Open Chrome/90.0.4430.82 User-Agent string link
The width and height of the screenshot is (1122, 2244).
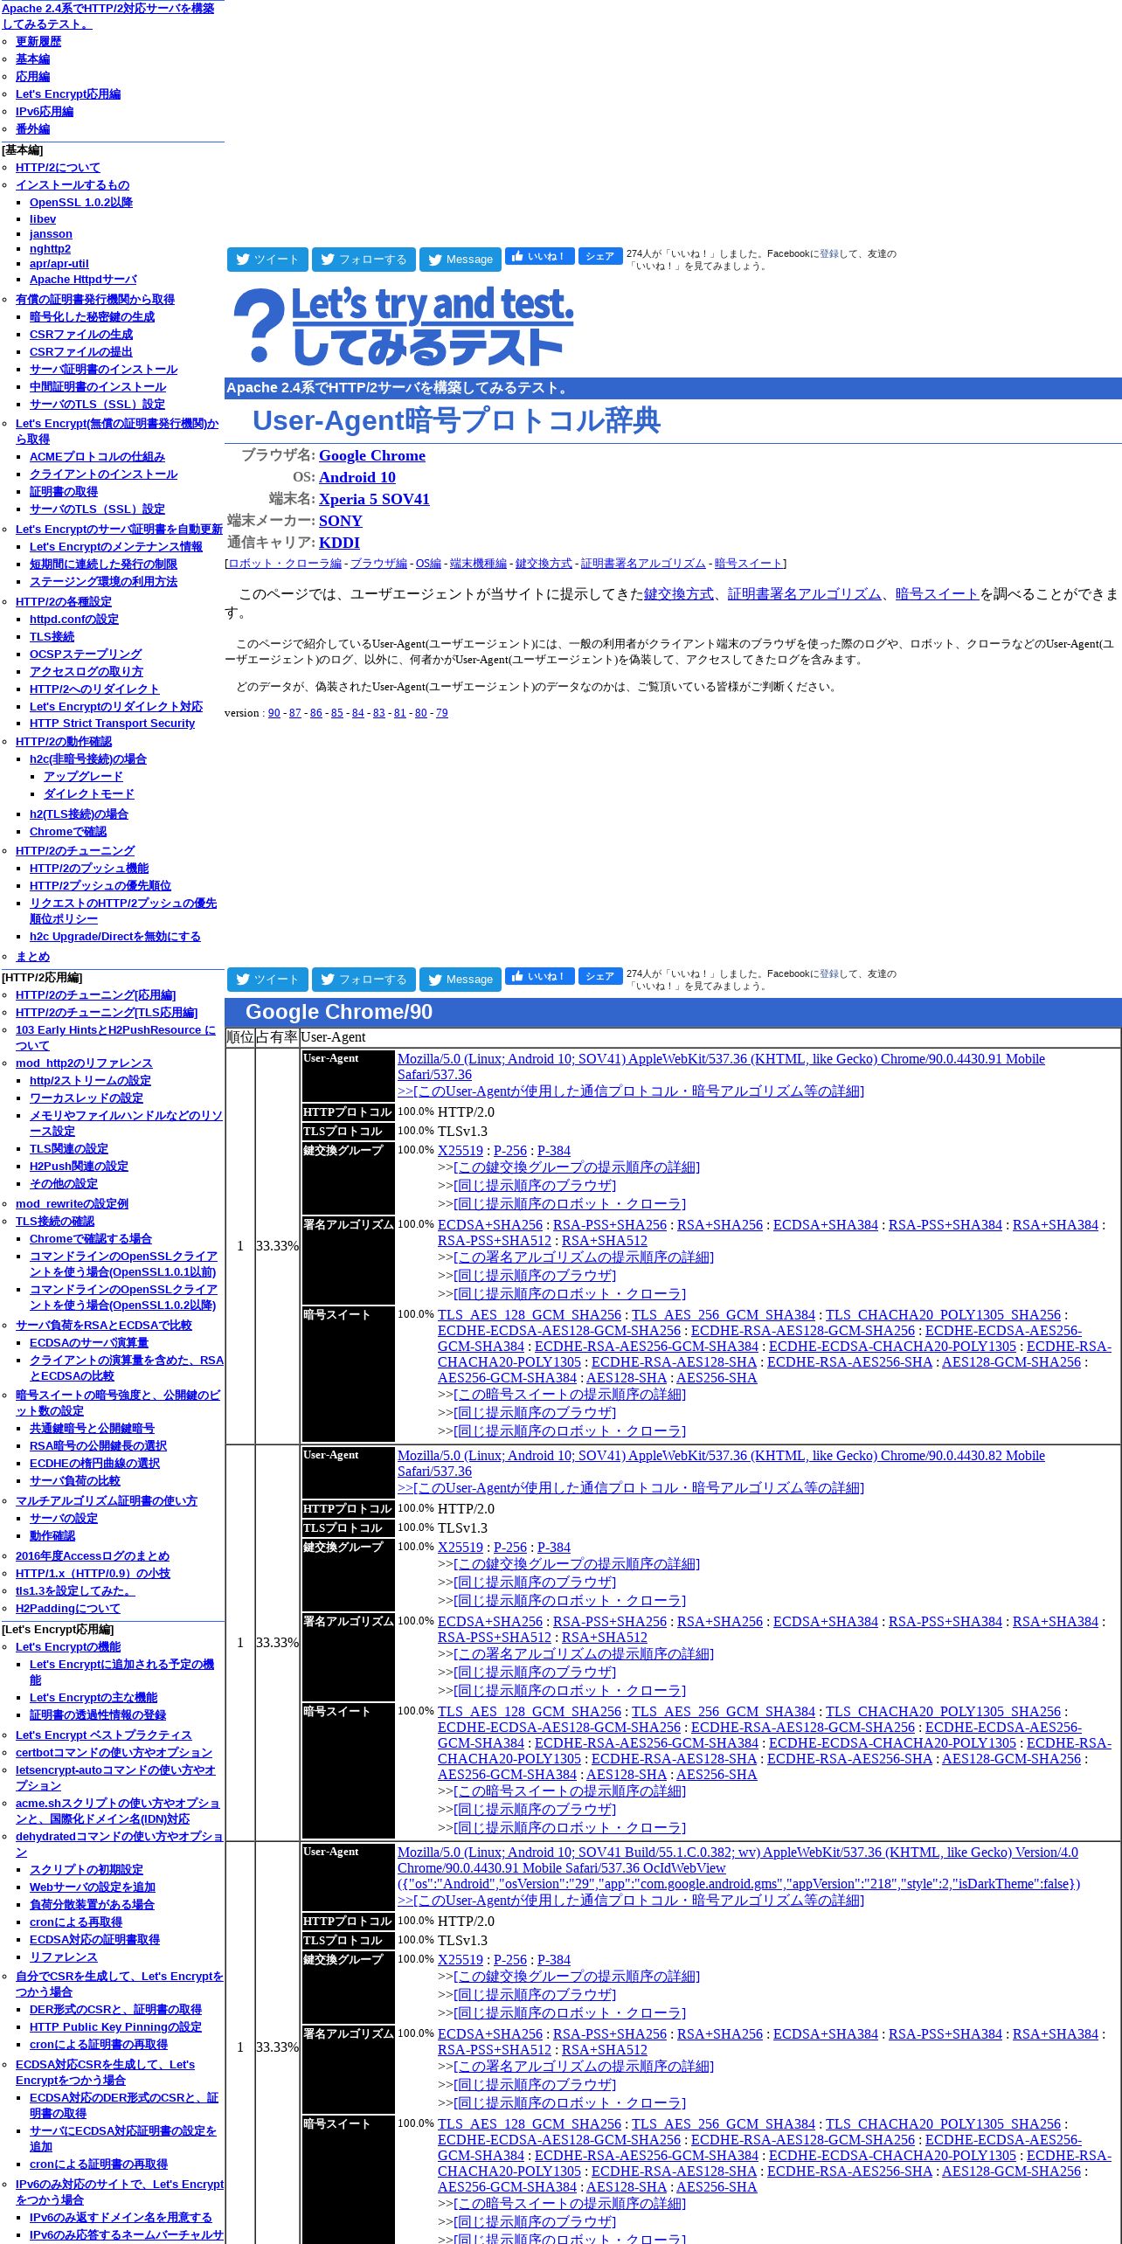click(721, 1464)
